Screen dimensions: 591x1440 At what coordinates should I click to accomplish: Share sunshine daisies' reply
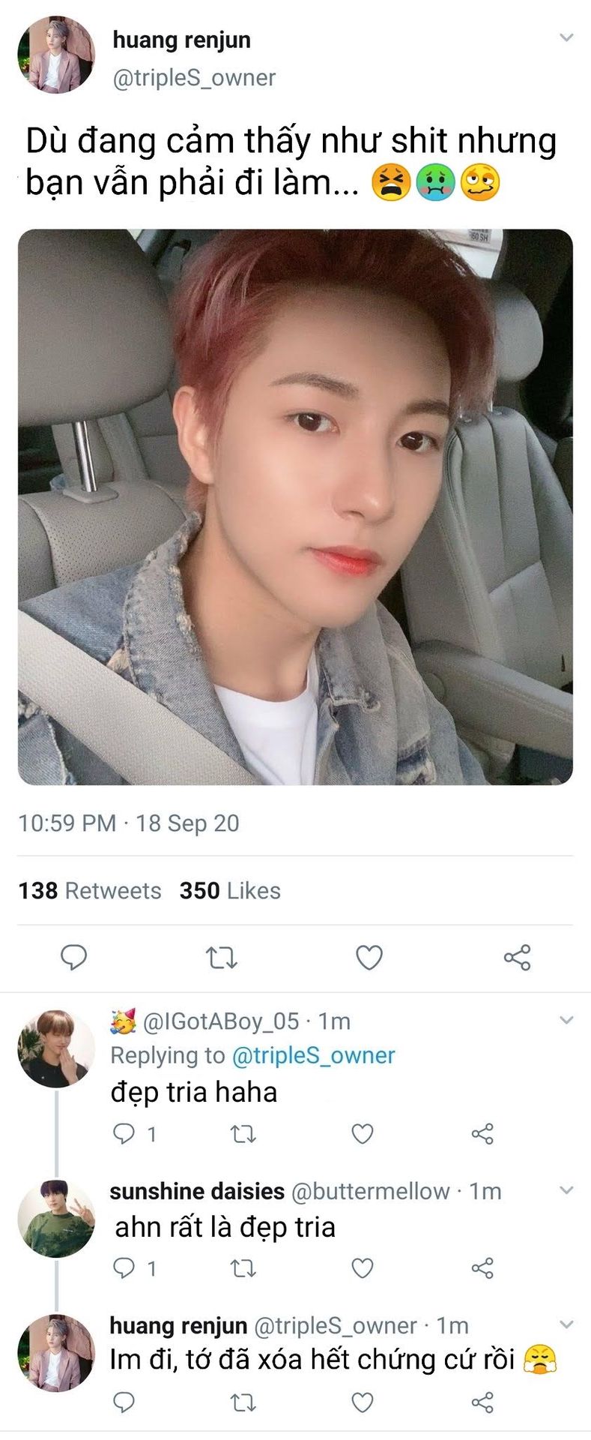[482, 1268]
